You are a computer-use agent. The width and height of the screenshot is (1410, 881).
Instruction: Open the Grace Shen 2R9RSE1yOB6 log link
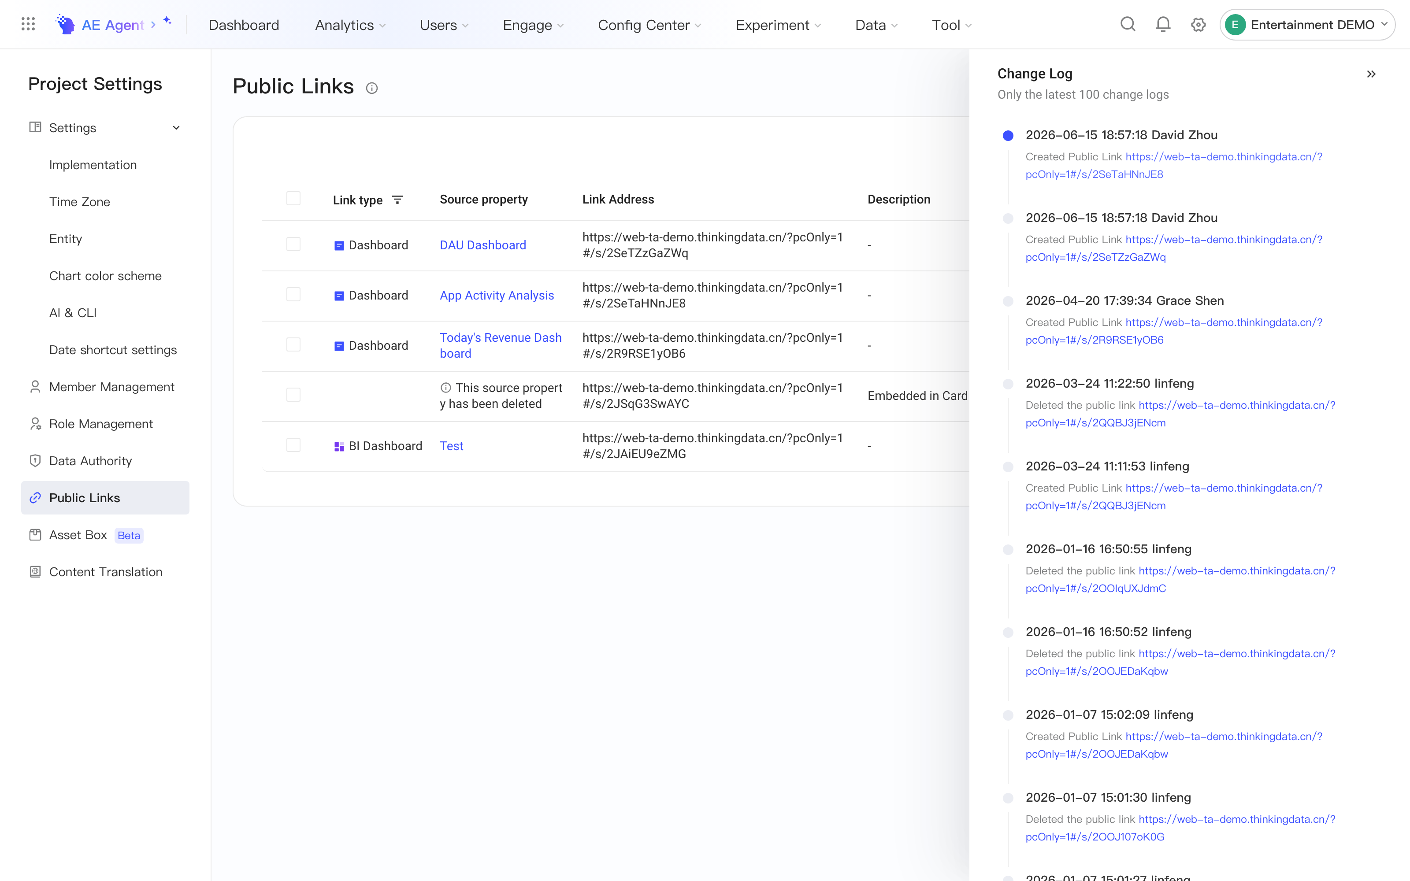[1174, 331]
